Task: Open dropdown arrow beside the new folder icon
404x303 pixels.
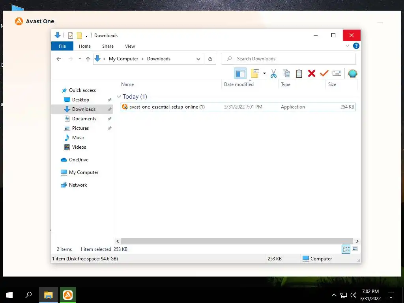Action: (x=264, y=73)
